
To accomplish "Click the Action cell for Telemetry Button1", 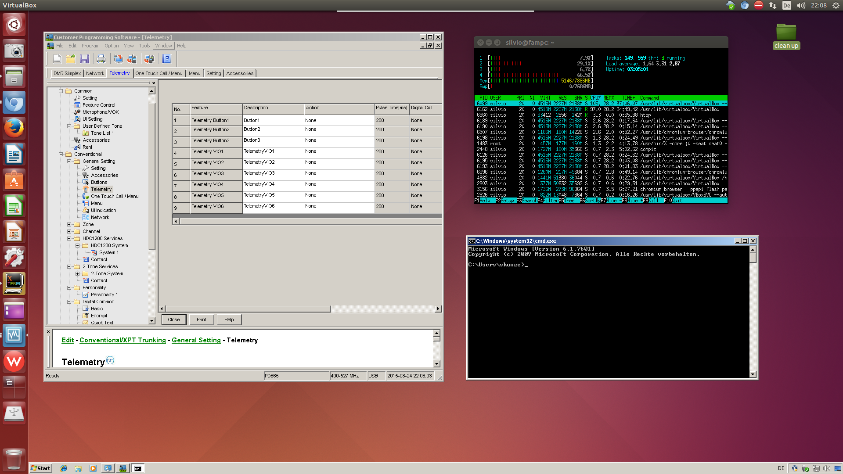I will [x=339, y=120].
